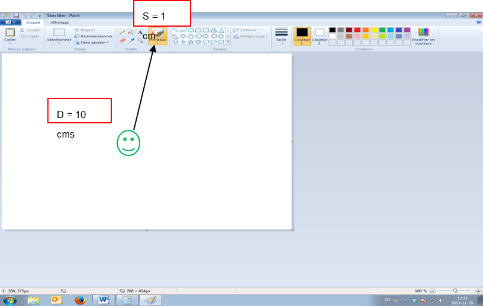Viewport: 483px width, 306px height.
Task: Switch to the Affichage tab
Action: click(59, 23)
